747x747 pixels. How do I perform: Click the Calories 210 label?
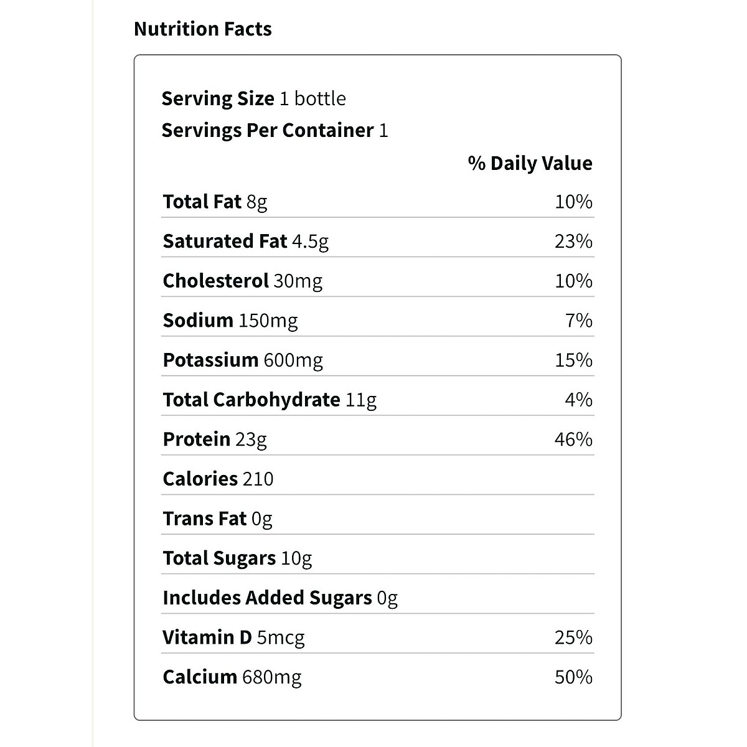tap(218, 479)
